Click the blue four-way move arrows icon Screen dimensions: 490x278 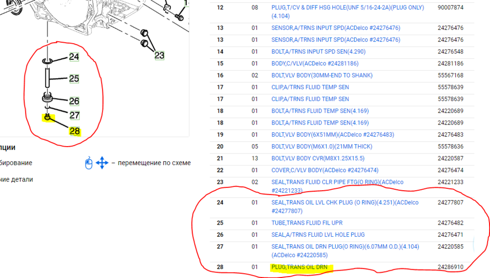pyautogui.click(x=102, y=163)
